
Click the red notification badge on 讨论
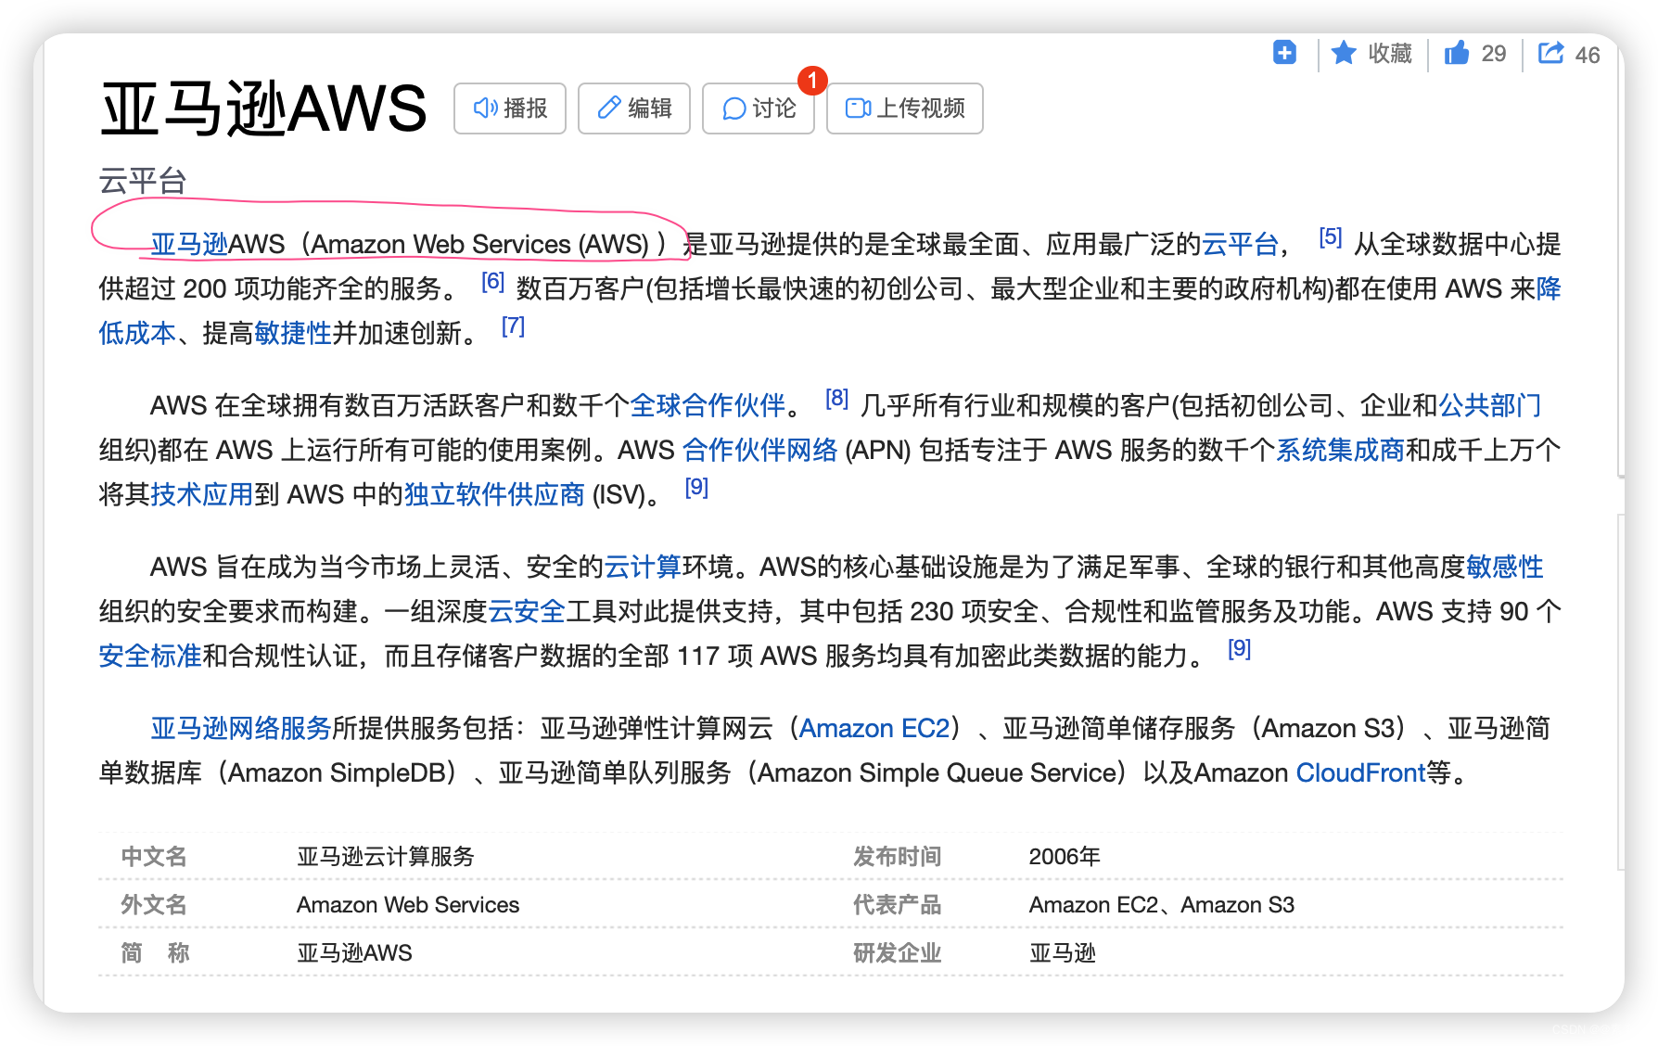(812, 82)
